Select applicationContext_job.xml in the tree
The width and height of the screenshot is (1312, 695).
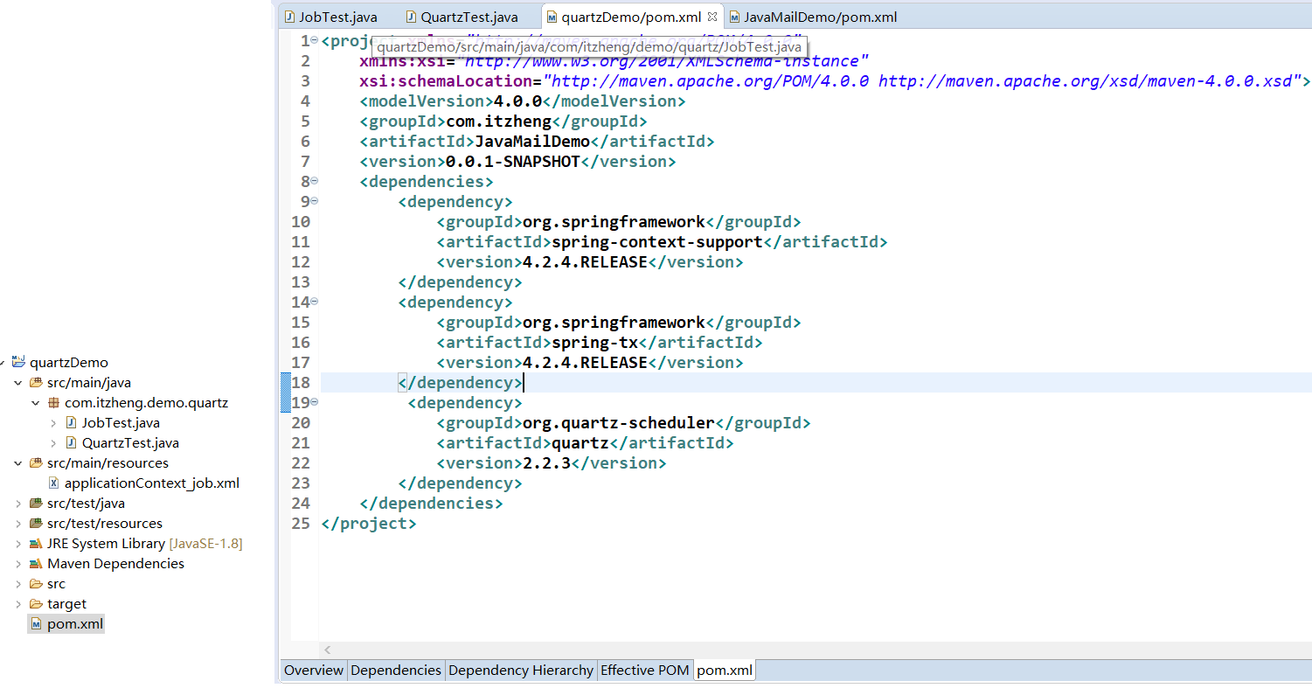pyautogui.click(x=152, y=483)
